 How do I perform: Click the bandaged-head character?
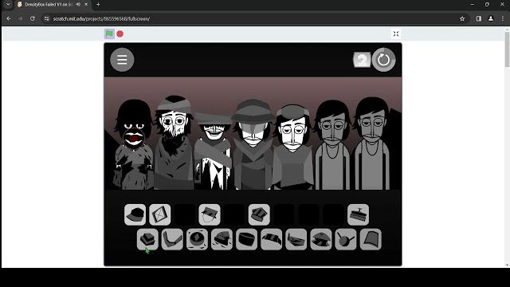(174, 143)
